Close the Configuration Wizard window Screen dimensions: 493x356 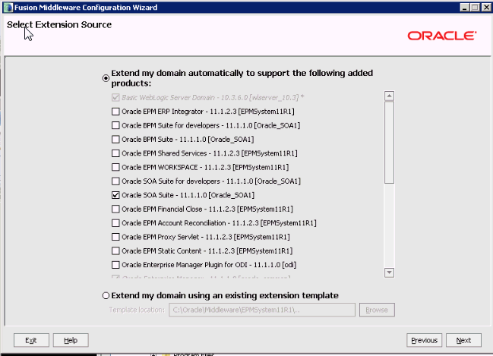coord(486,8)
